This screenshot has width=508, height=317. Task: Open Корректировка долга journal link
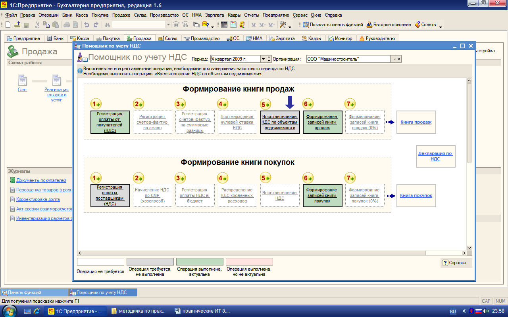click(x=38, y=199)
